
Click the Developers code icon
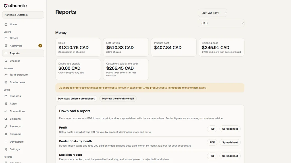6,142
